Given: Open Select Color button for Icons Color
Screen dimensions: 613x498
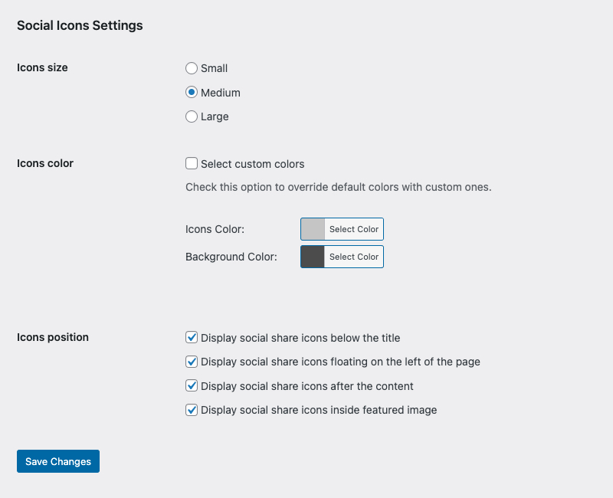Looking at the screenshot, I should (353, 229).
